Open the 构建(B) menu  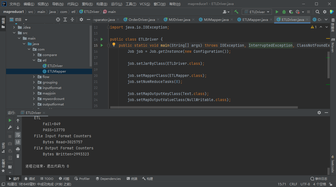click(x=102, y=4)
